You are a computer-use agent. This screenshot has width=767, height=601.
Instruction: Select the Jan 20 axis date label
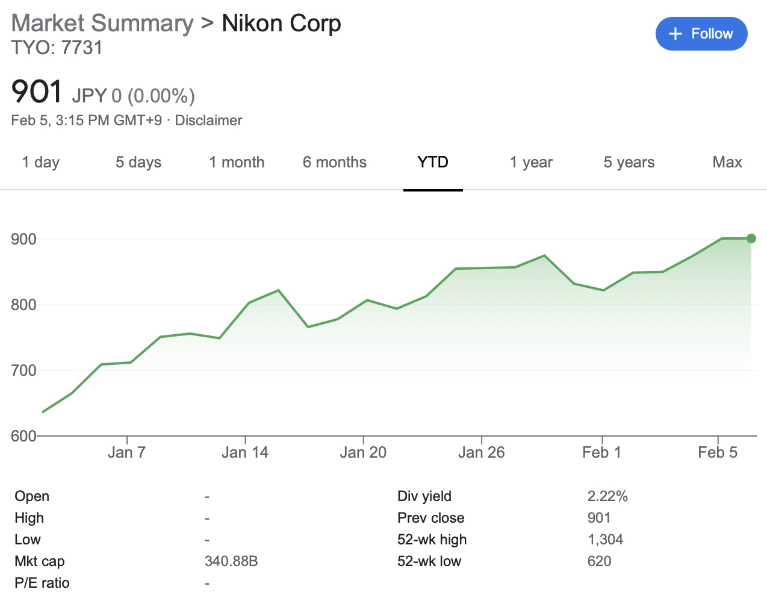pos(363,452)
